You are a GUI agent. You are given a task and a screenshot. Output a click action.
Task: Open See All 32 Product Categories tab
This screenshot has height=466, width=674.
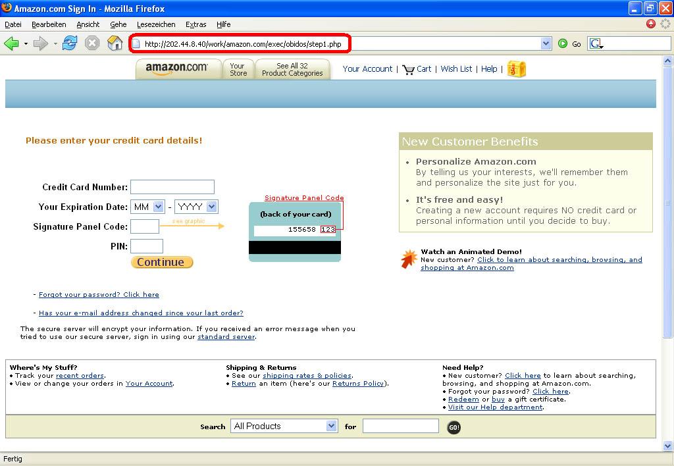(x=292, y=69)
